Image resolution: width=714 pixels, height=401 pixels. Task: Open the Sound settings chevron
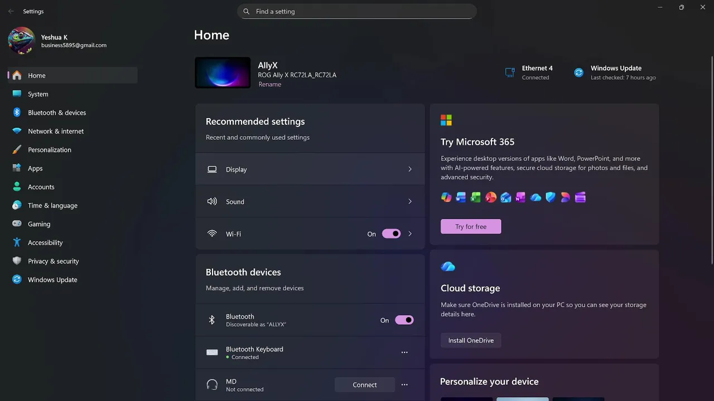(410, 202)
